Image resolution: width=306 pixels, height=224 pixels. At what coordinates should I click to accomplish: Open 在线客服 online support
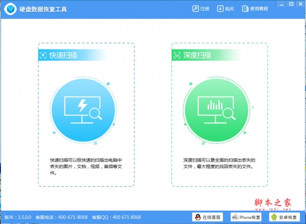(x=208, y=217)
